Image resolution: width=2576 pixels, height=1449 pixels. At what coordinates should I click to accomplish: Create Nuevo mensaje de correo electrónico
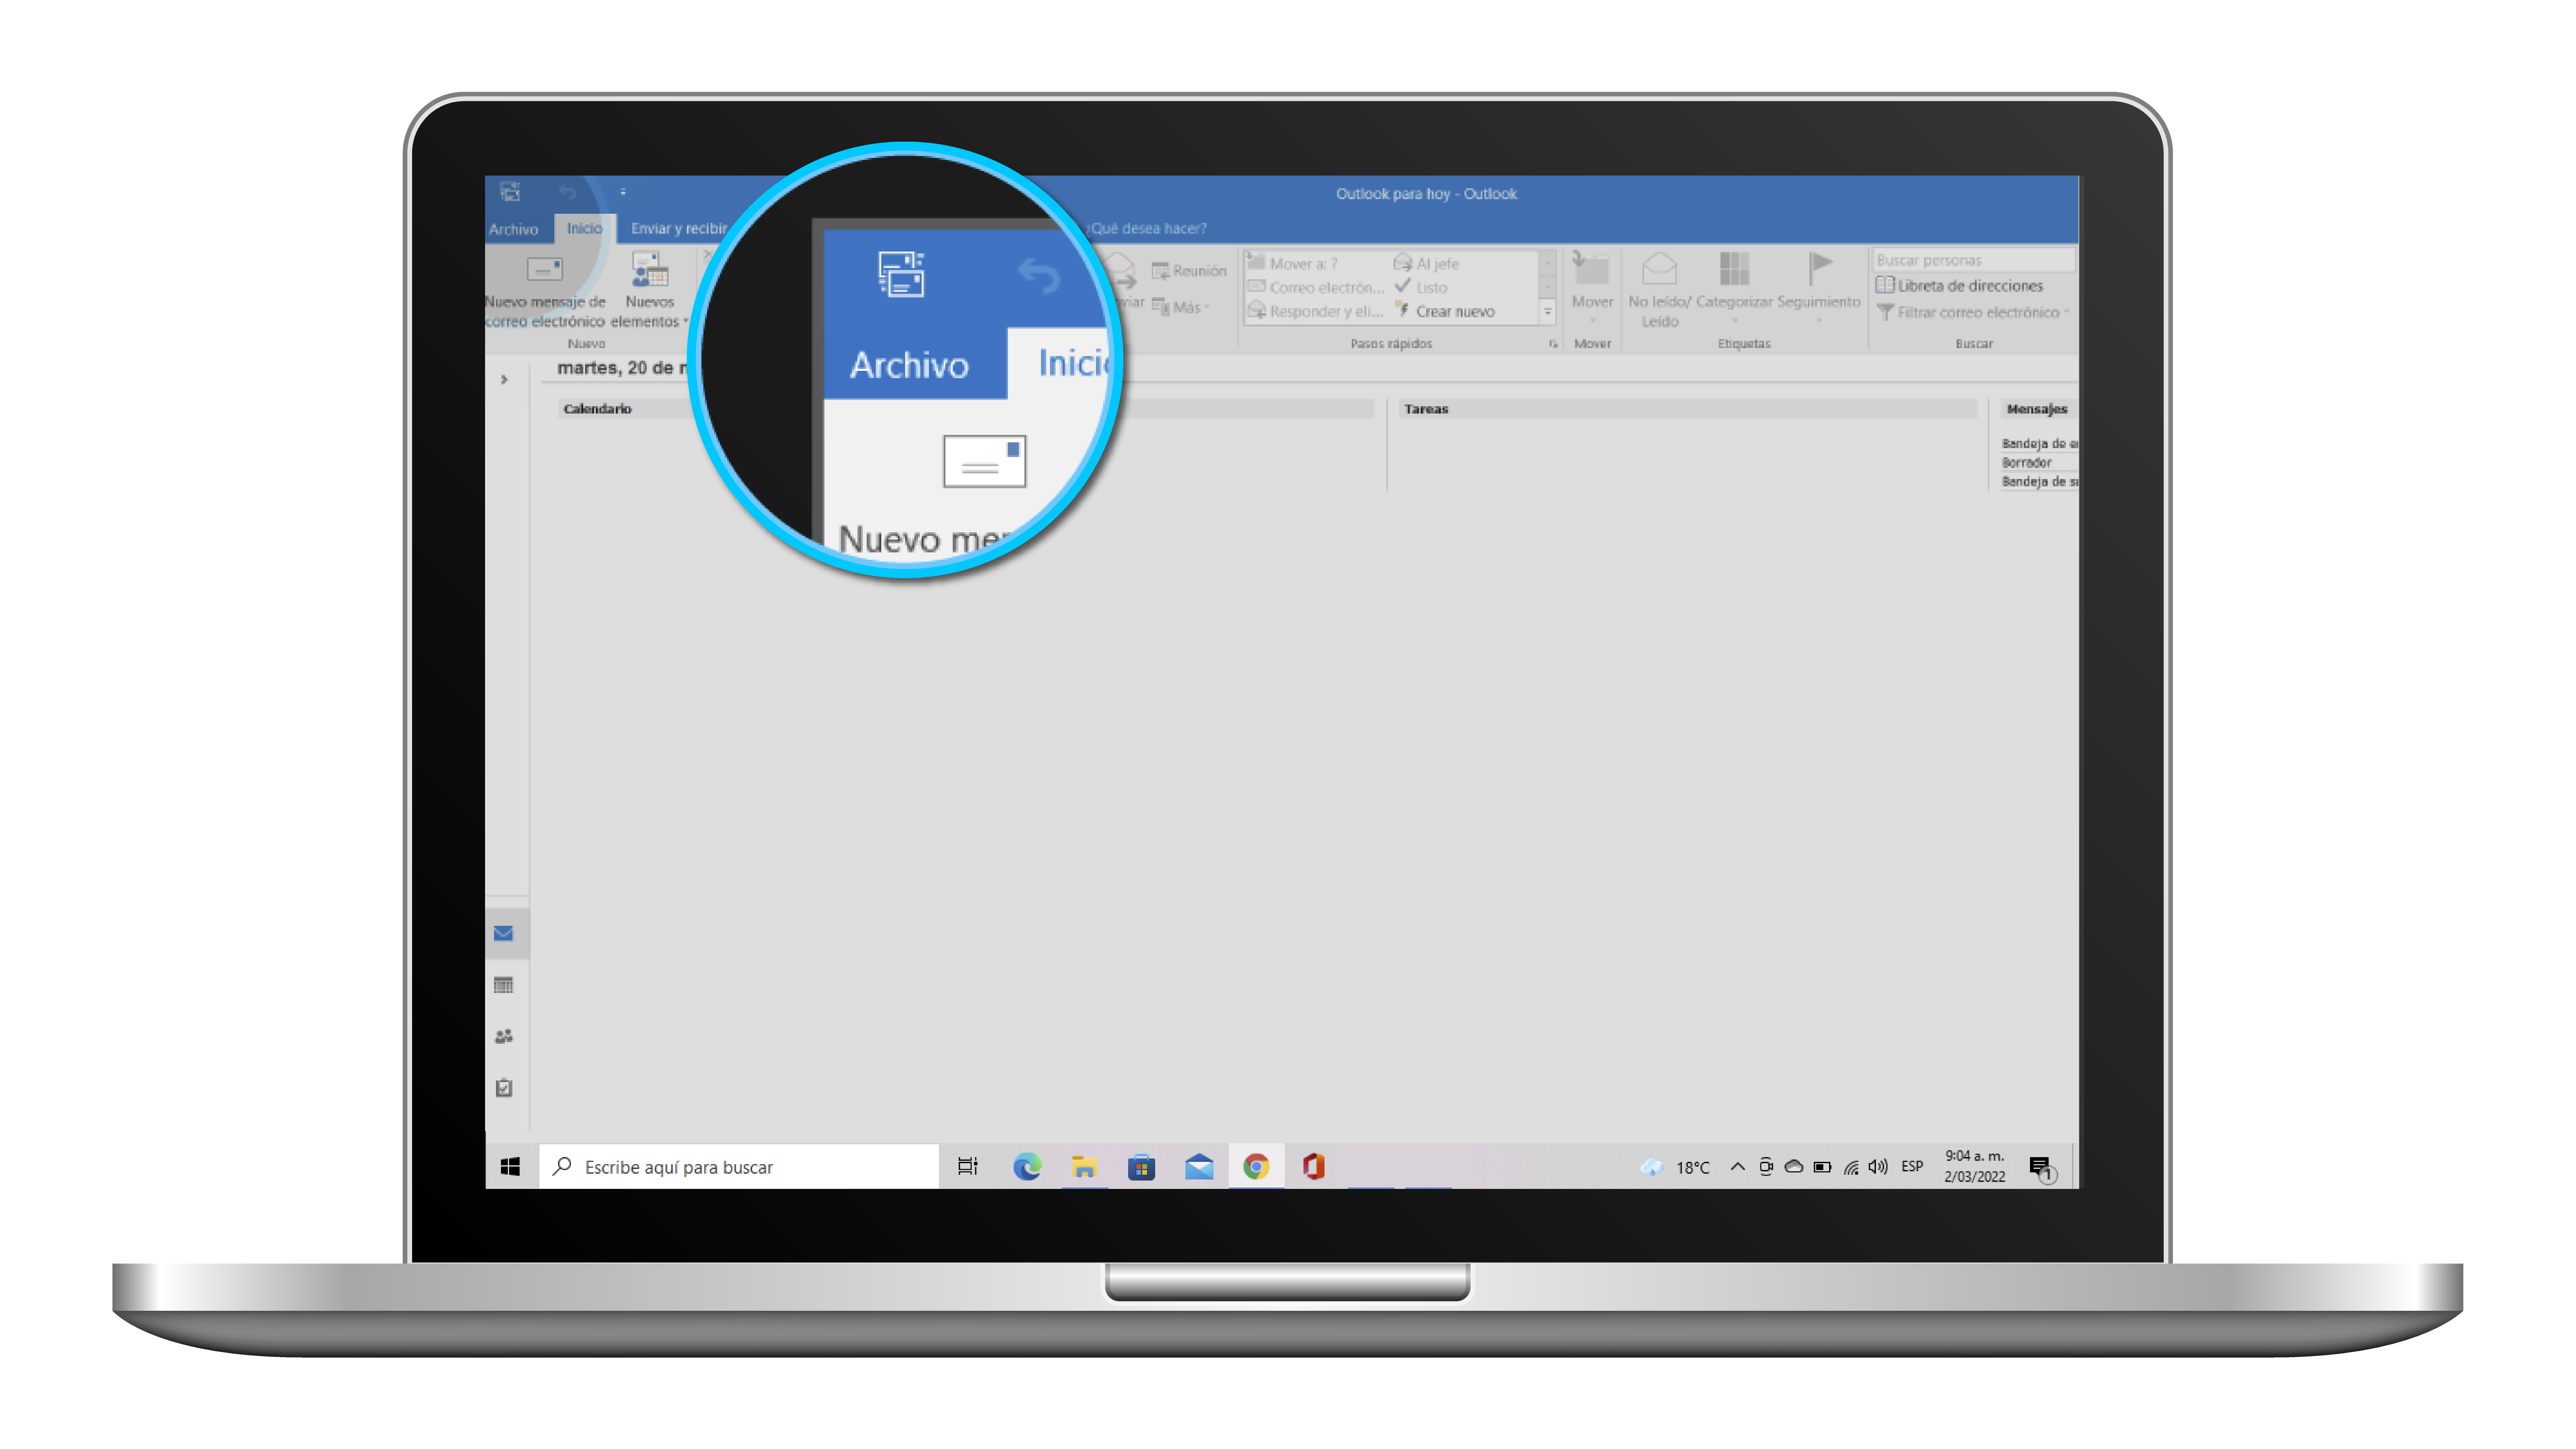(545, 290)
